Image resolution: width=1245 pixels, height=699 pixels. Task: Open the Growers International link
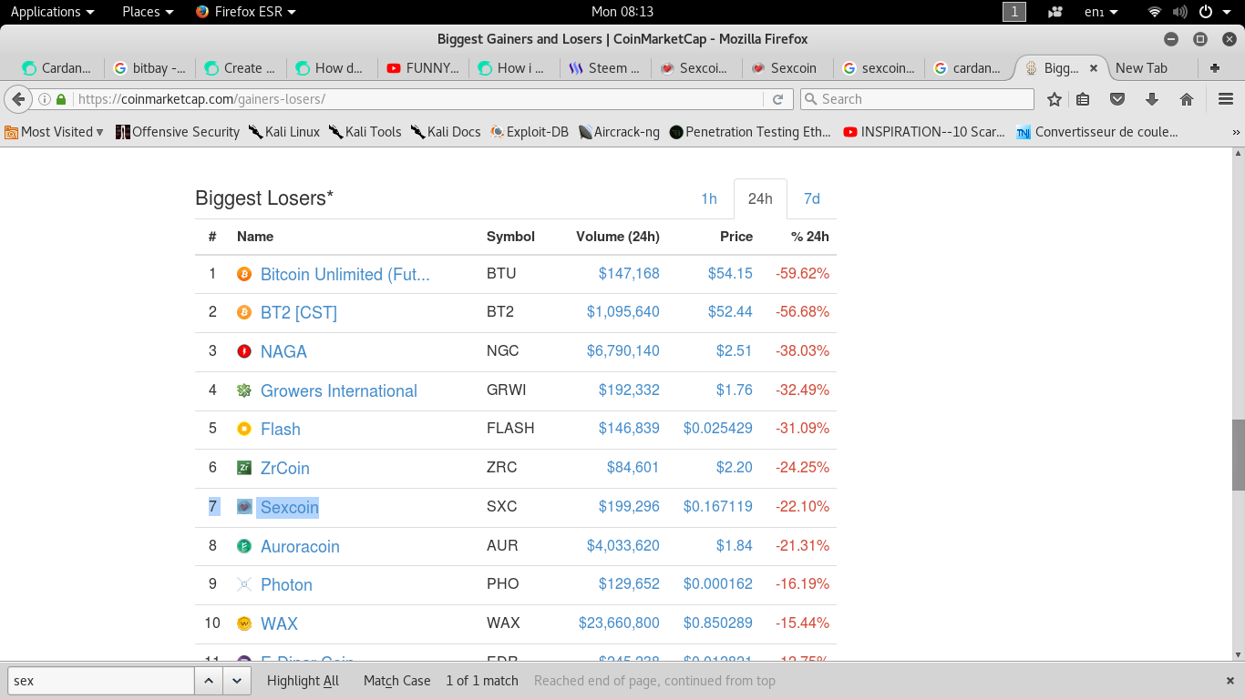coord(338,390)
